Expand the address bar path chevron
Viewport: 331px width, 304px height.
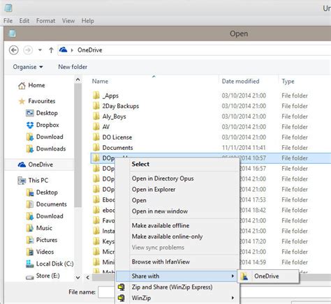(72, 50)
